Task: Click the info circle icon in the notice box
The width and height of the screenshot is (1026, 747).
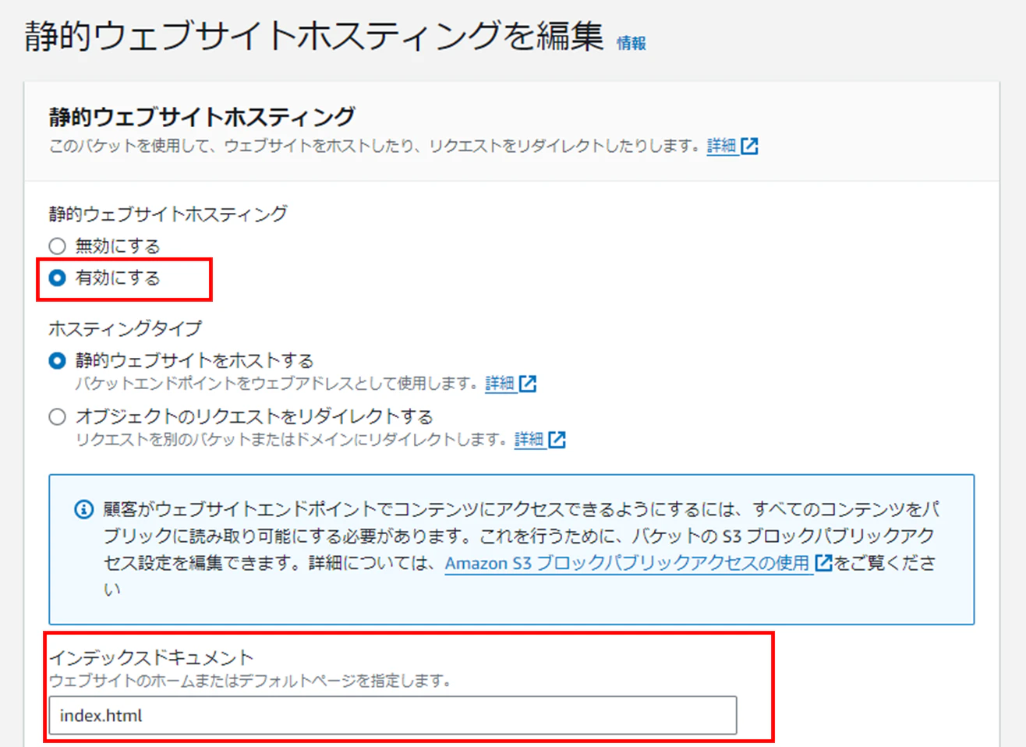Action: 83,509
